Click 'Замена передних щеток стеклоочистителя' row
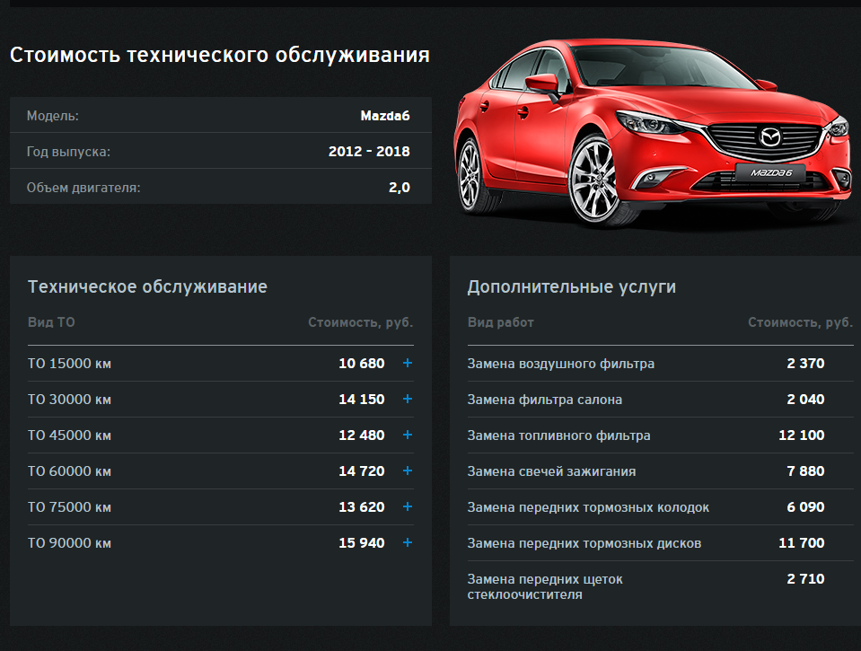This screenshot has height=651, width=861. pos(660,586)
